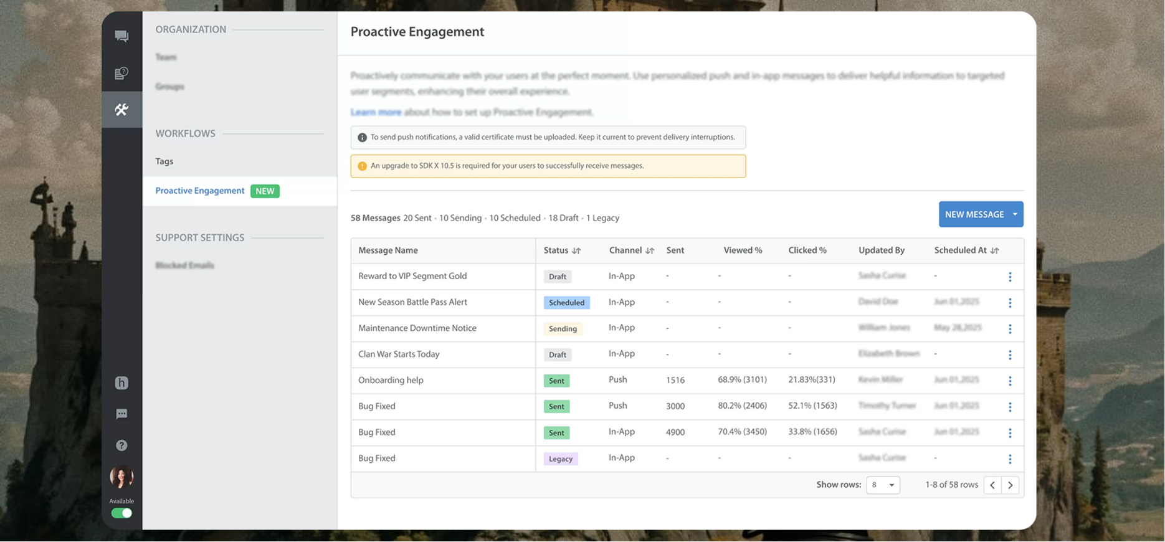Select Clan War Starts Today message name

[x=399, y=354]
